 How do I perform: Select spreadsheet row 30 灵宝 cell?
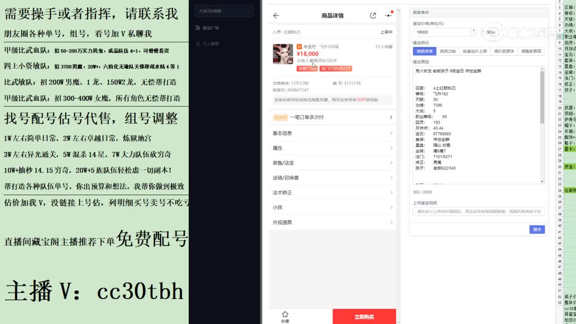coord(570,166)
